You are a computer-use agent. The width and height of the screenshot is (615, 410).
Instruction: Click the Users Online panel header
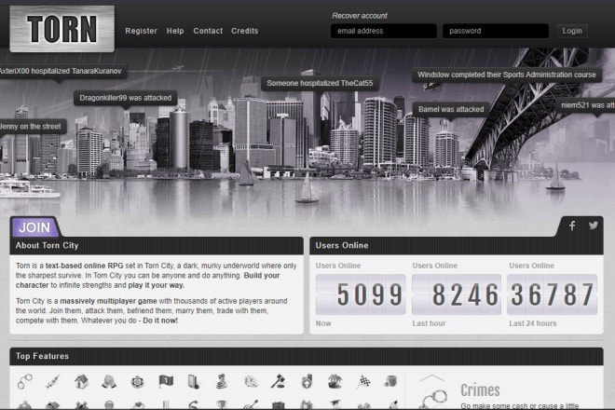point(457,246)
